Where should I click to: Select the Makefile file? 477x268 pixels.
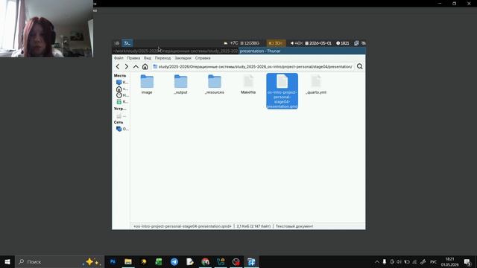(x=248, y=84)
